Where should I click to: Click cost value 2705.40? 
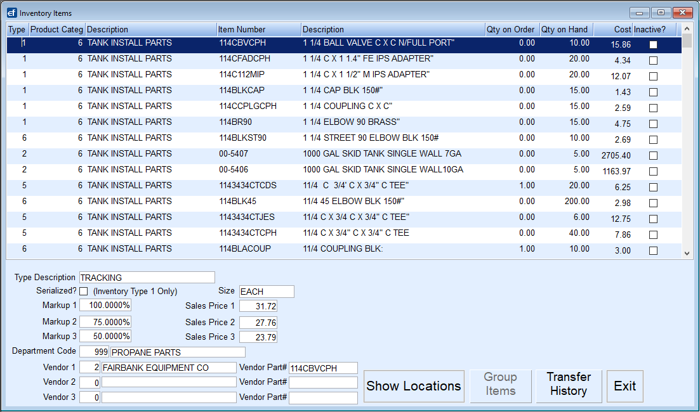point(616,156)
